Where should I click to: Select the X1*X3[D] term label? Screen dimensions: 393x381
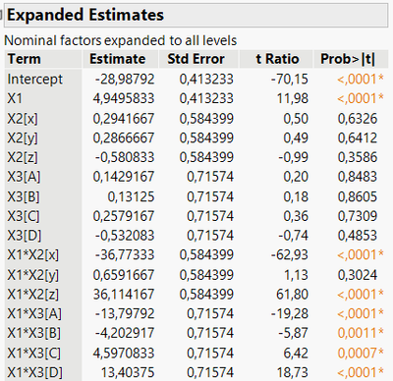34,372
